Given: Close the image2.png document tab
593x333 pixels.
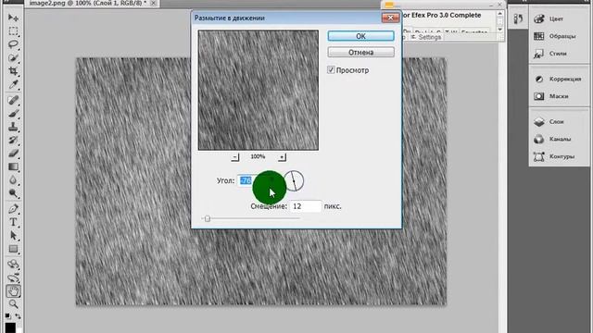Looking at the screenshot, I should click(x=153, y=3).
